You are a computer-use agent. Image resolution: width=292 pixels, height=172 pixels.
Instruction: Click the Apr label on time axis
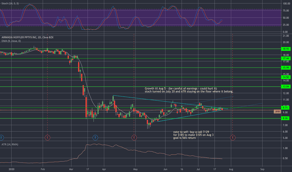(104, 169)
